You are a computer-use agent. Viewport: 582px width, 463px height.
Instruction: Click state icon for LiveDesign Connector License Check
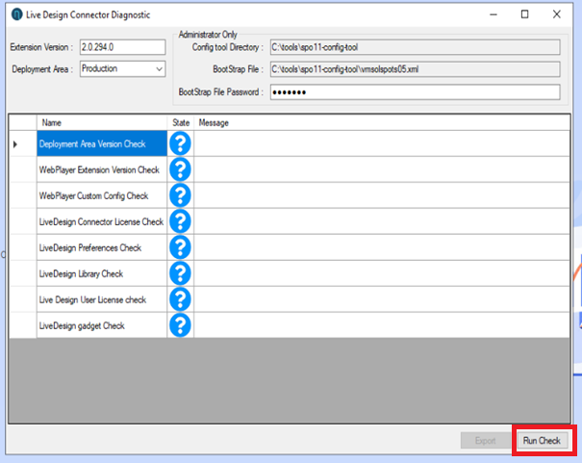point(181,221)
